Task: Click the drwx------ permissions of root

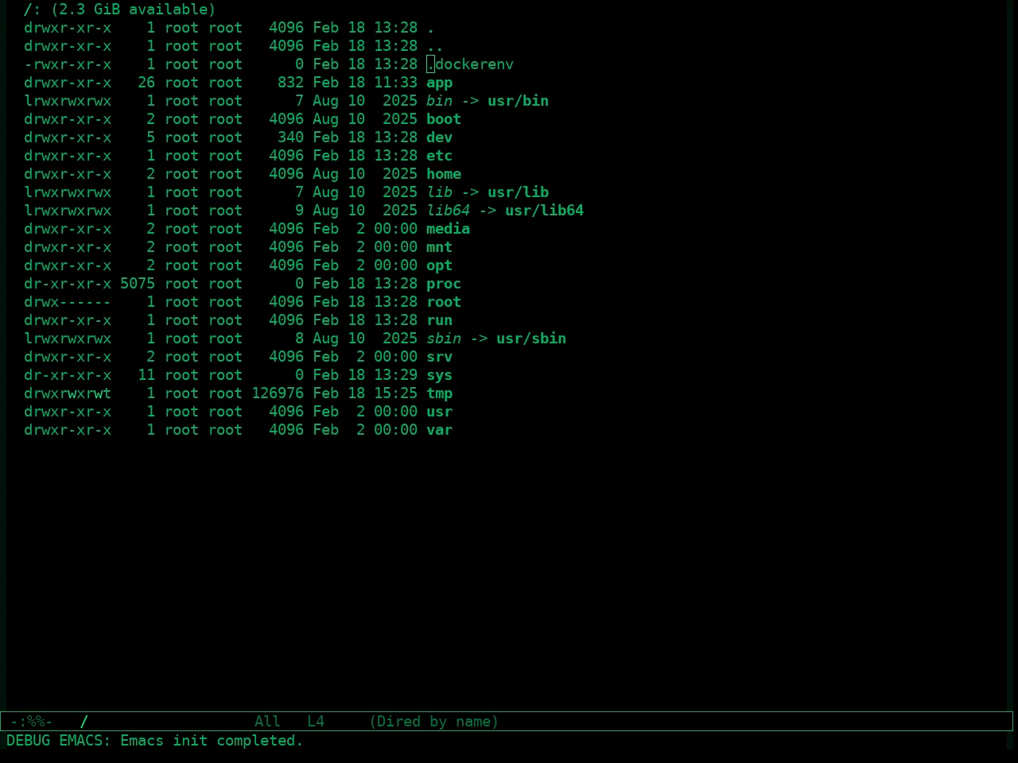Action: pyautogui.click(x=68, y=302)
